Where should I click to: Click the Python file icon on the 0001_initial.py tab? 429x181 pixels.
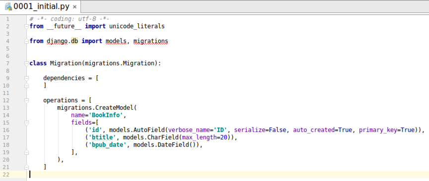(8, 7)
